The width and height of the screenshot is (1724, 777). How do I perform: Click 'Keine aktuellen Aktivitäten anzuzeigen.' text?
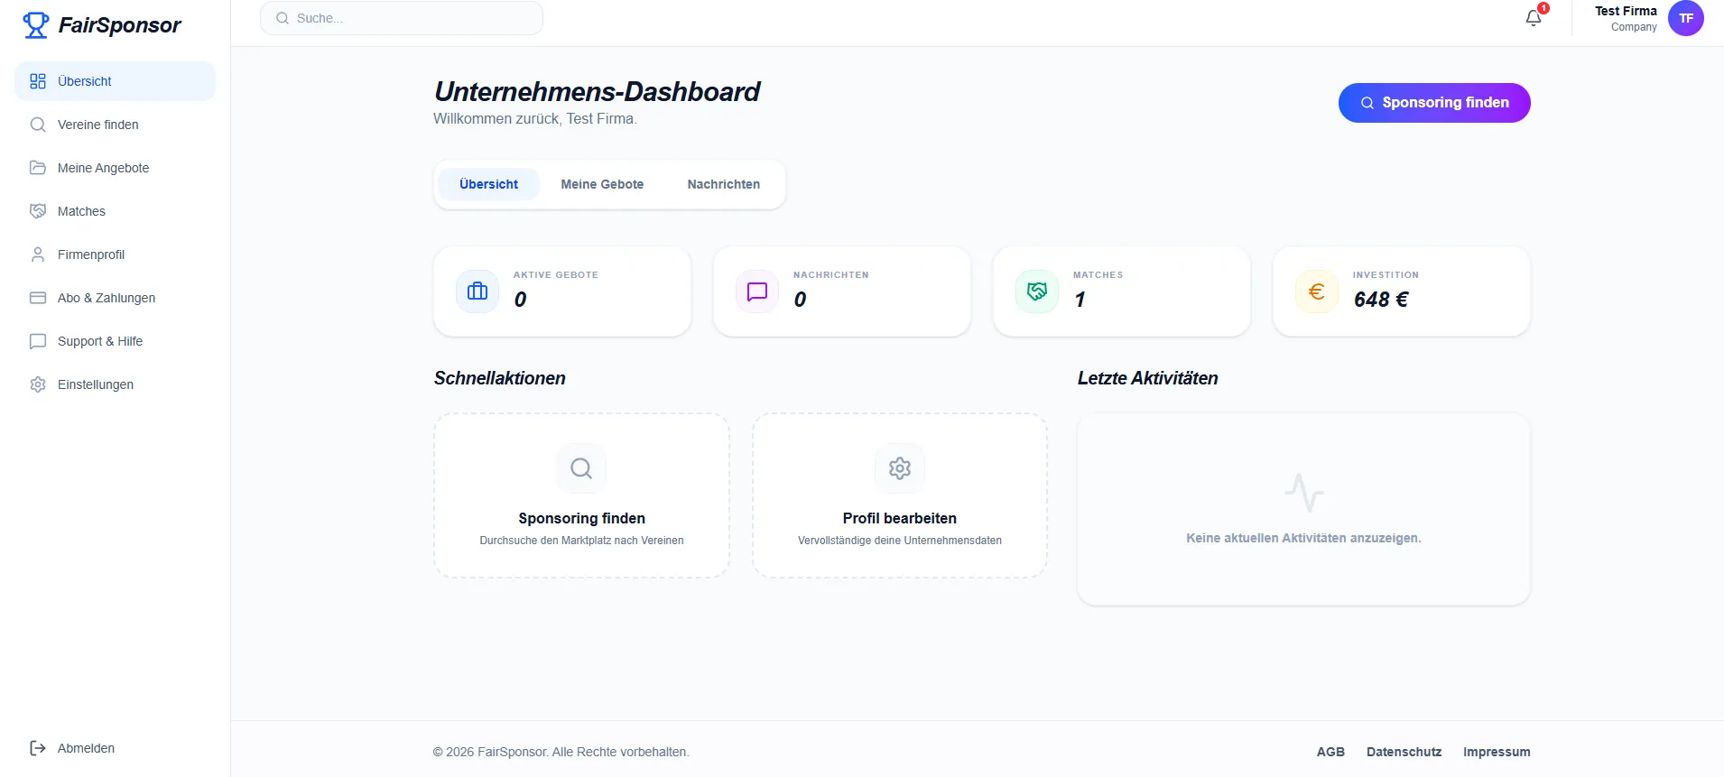tap(1303, 538)
